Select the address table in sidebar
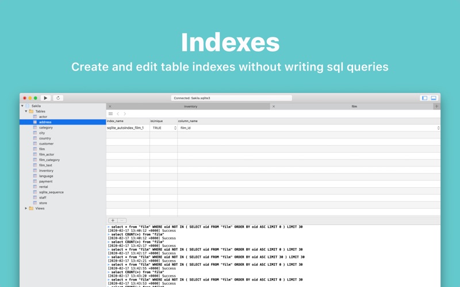Image resolution: width=460 pixels, height=287 pixels. click(63, 122)
